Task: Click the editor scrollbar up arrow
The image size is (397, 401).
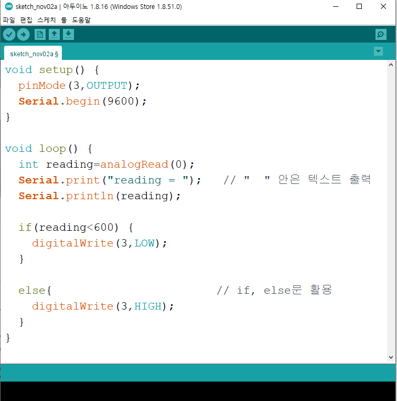Action: pyautogui.click(x=391, y=65)
